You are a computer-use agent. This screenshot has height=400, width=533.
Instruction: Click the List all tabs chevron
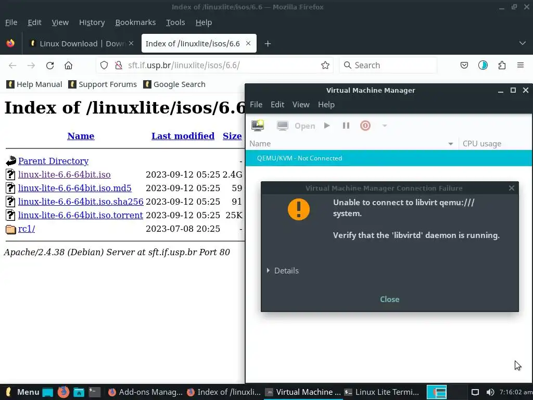coord(523,43)
